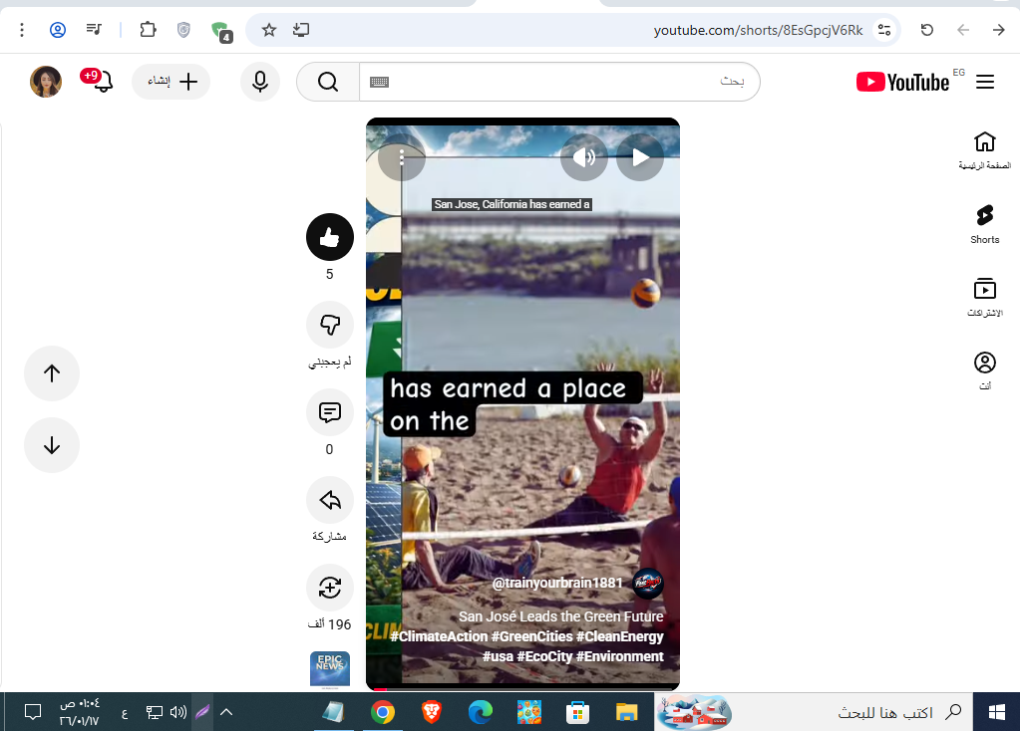
Task: Click the gray shield extension icon
Action: coord(184,30)
